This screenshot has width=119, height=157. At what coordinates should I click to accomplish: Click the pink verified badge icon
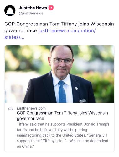[x=51, y=8]
